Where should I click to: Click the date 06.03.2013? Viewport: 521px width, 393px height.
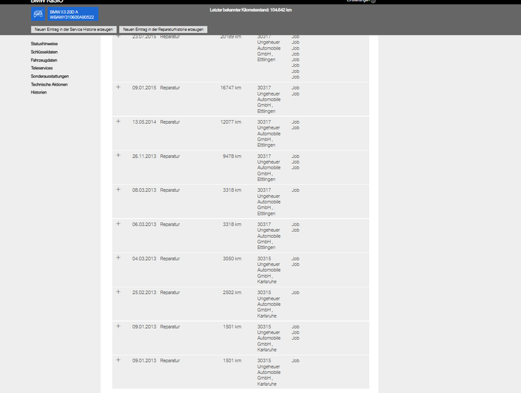point(144,225)
